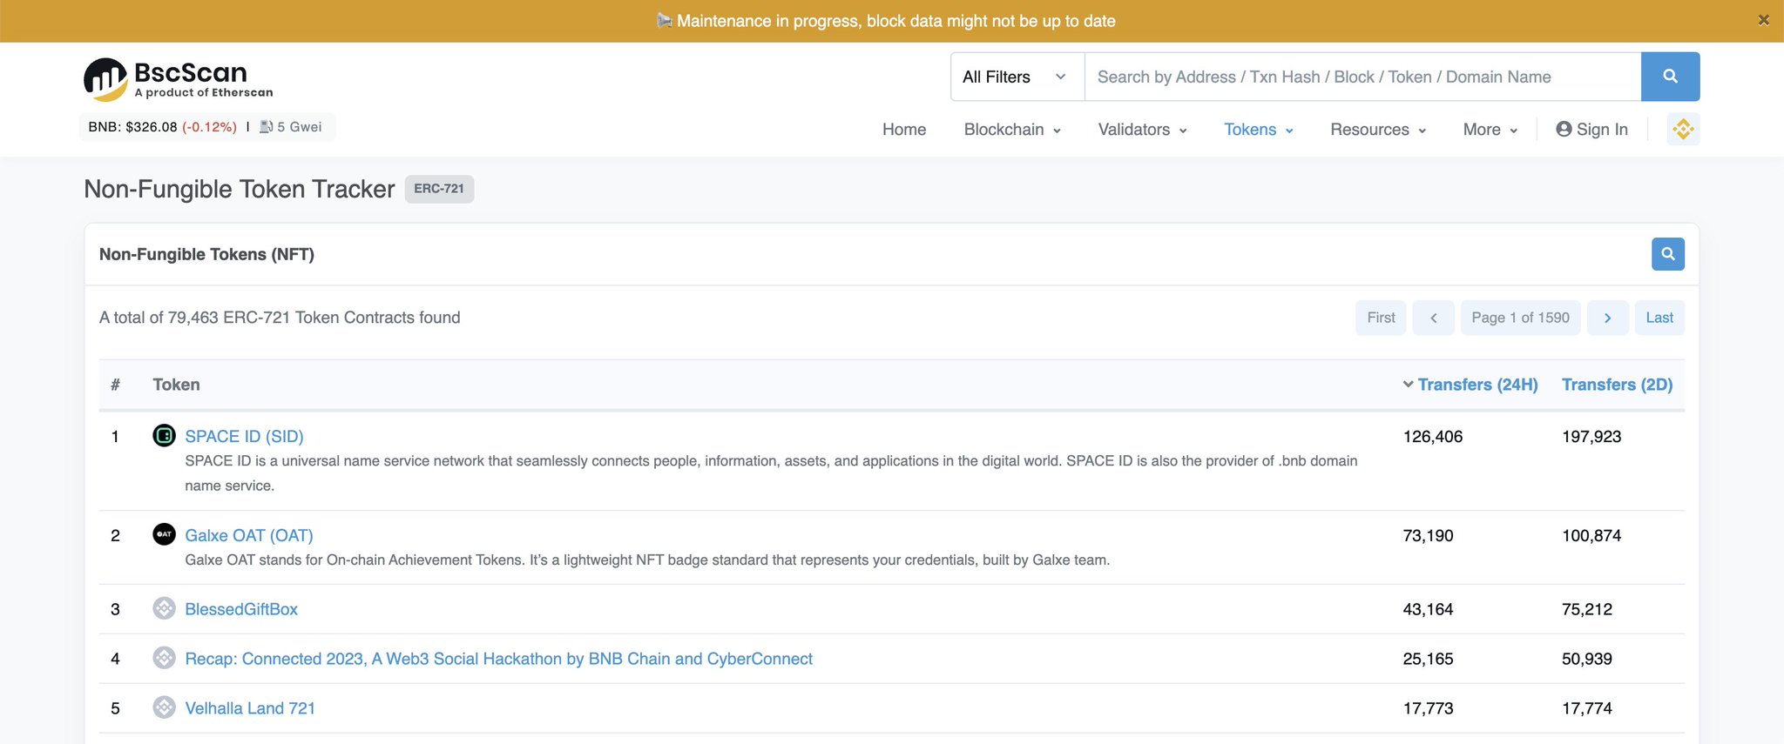1784x744 pixels.
Task: Expand the Tokens menu
Action: [1259, 130]
